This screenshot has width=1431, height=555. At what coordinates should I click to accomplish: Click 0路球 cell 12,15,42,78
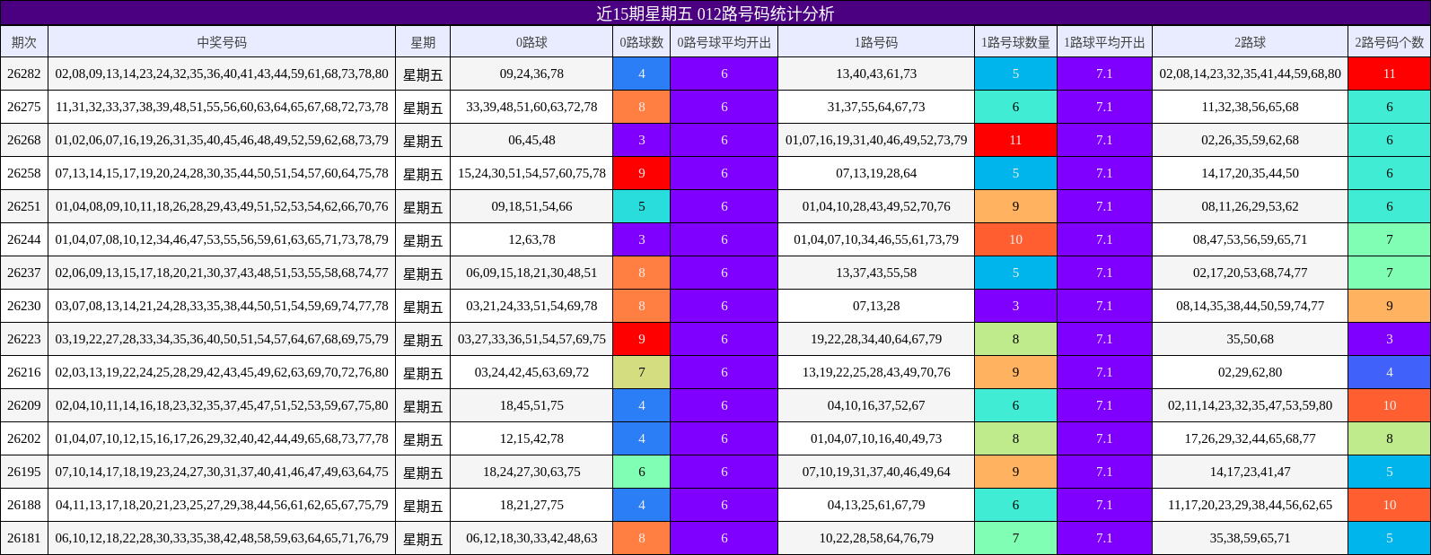pos(531,438)
